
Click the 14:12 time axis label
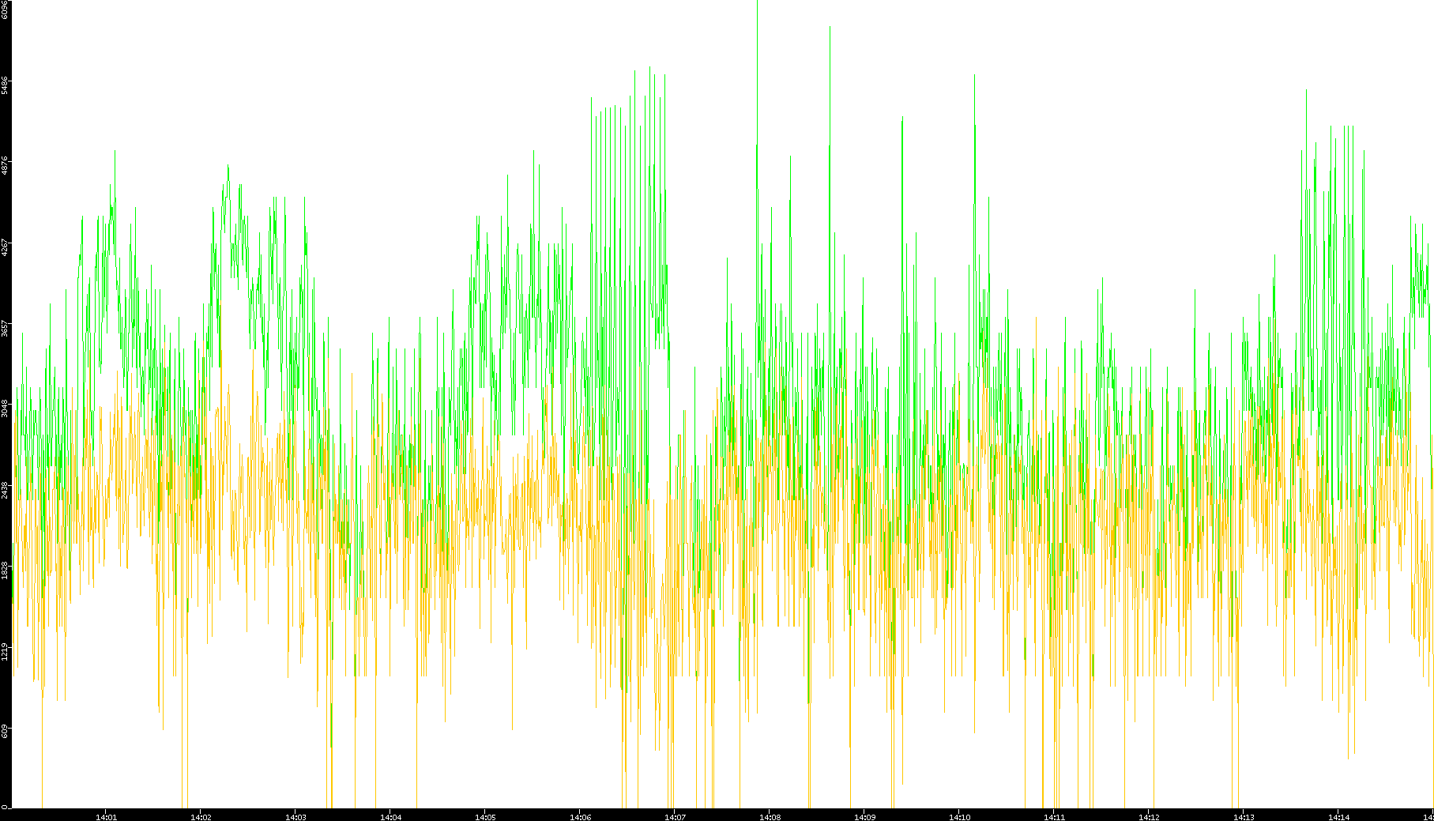(x=1149, y=817)
